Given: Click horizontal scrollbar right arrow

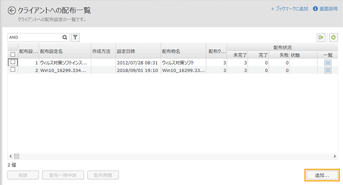Looking at the screenshot, I should click(335, 156).
